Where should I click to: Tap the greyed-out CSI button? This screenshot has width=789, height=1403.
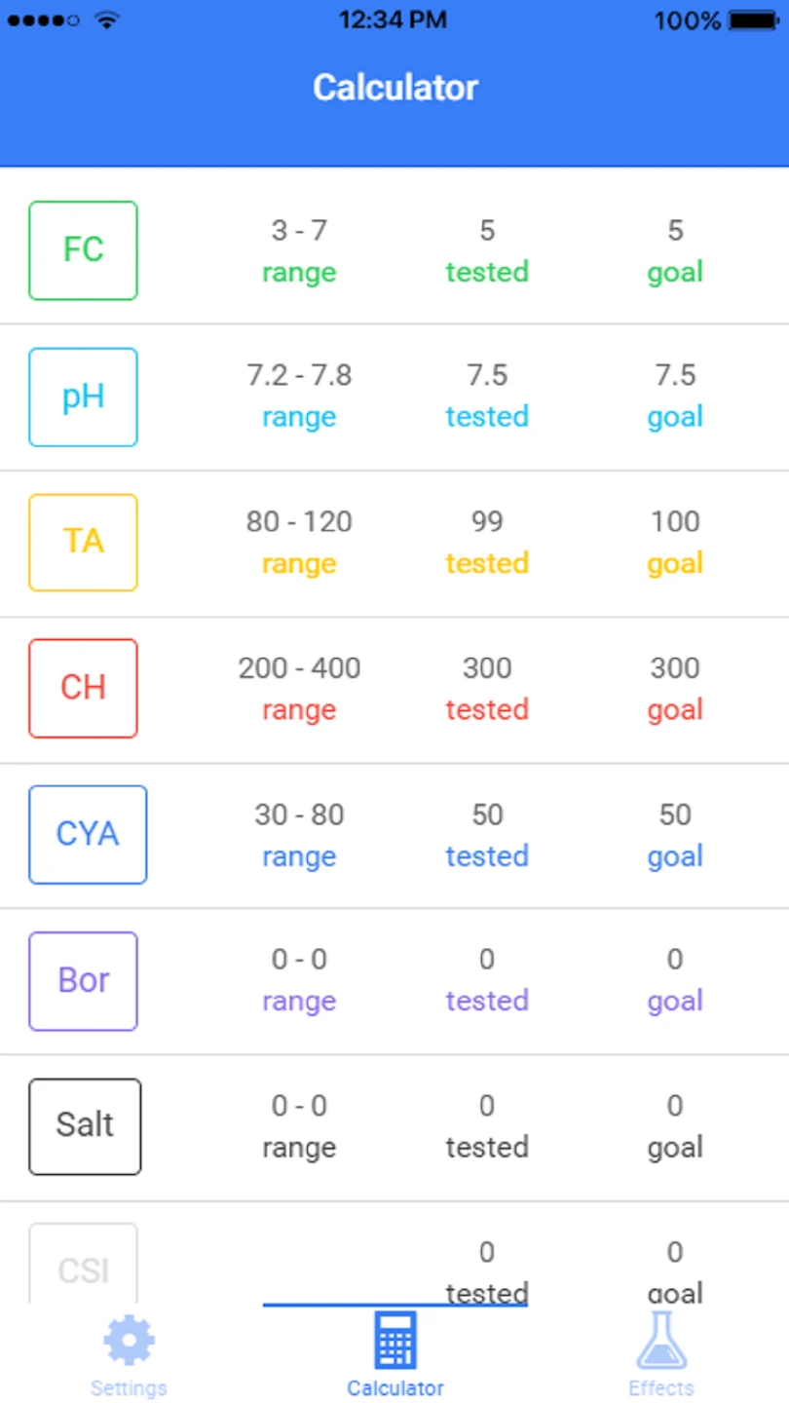point(84,1267)
